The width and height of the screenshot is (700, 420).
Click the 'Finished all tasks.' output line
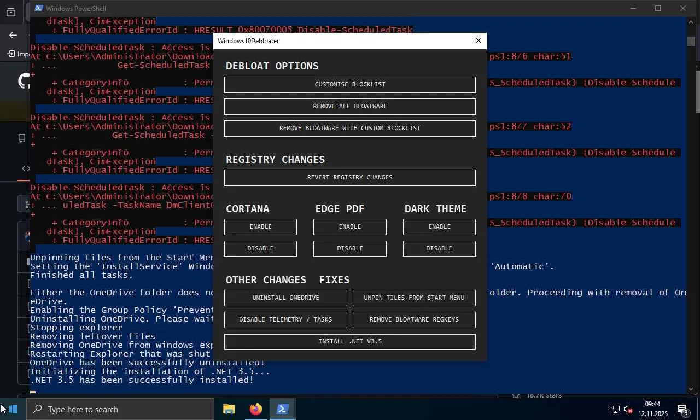pyautogui.click(x=82, y=275)
